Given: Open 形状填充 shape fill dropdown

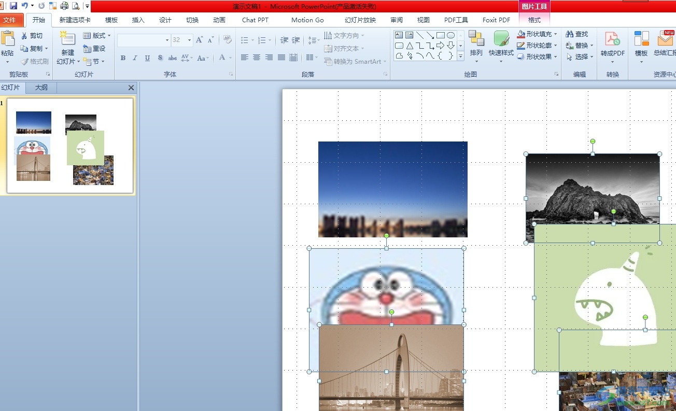Looking at the screenshot, I should click(537, 34).
